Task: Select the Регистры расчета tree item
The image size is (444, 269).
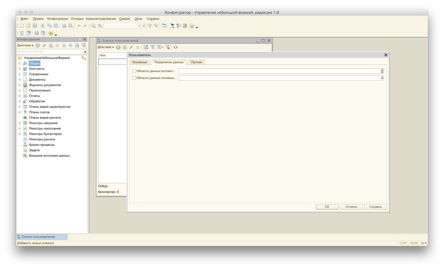Action: (x=42, y=139)
